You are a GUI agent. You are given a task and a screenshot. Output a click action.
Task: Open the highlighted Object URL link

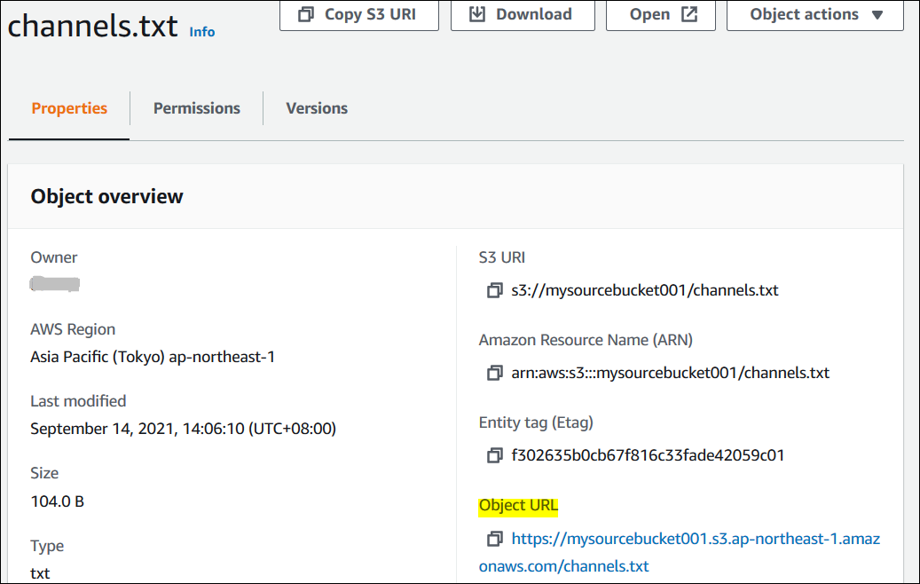(696, 538)
